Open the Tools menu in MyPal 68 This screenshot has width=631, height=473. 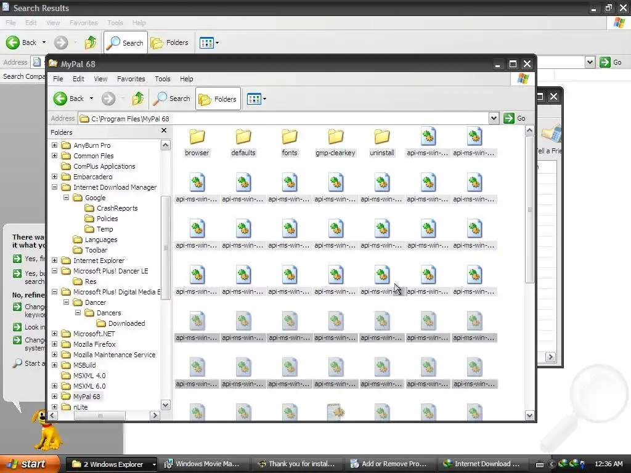tap(163, 79)
